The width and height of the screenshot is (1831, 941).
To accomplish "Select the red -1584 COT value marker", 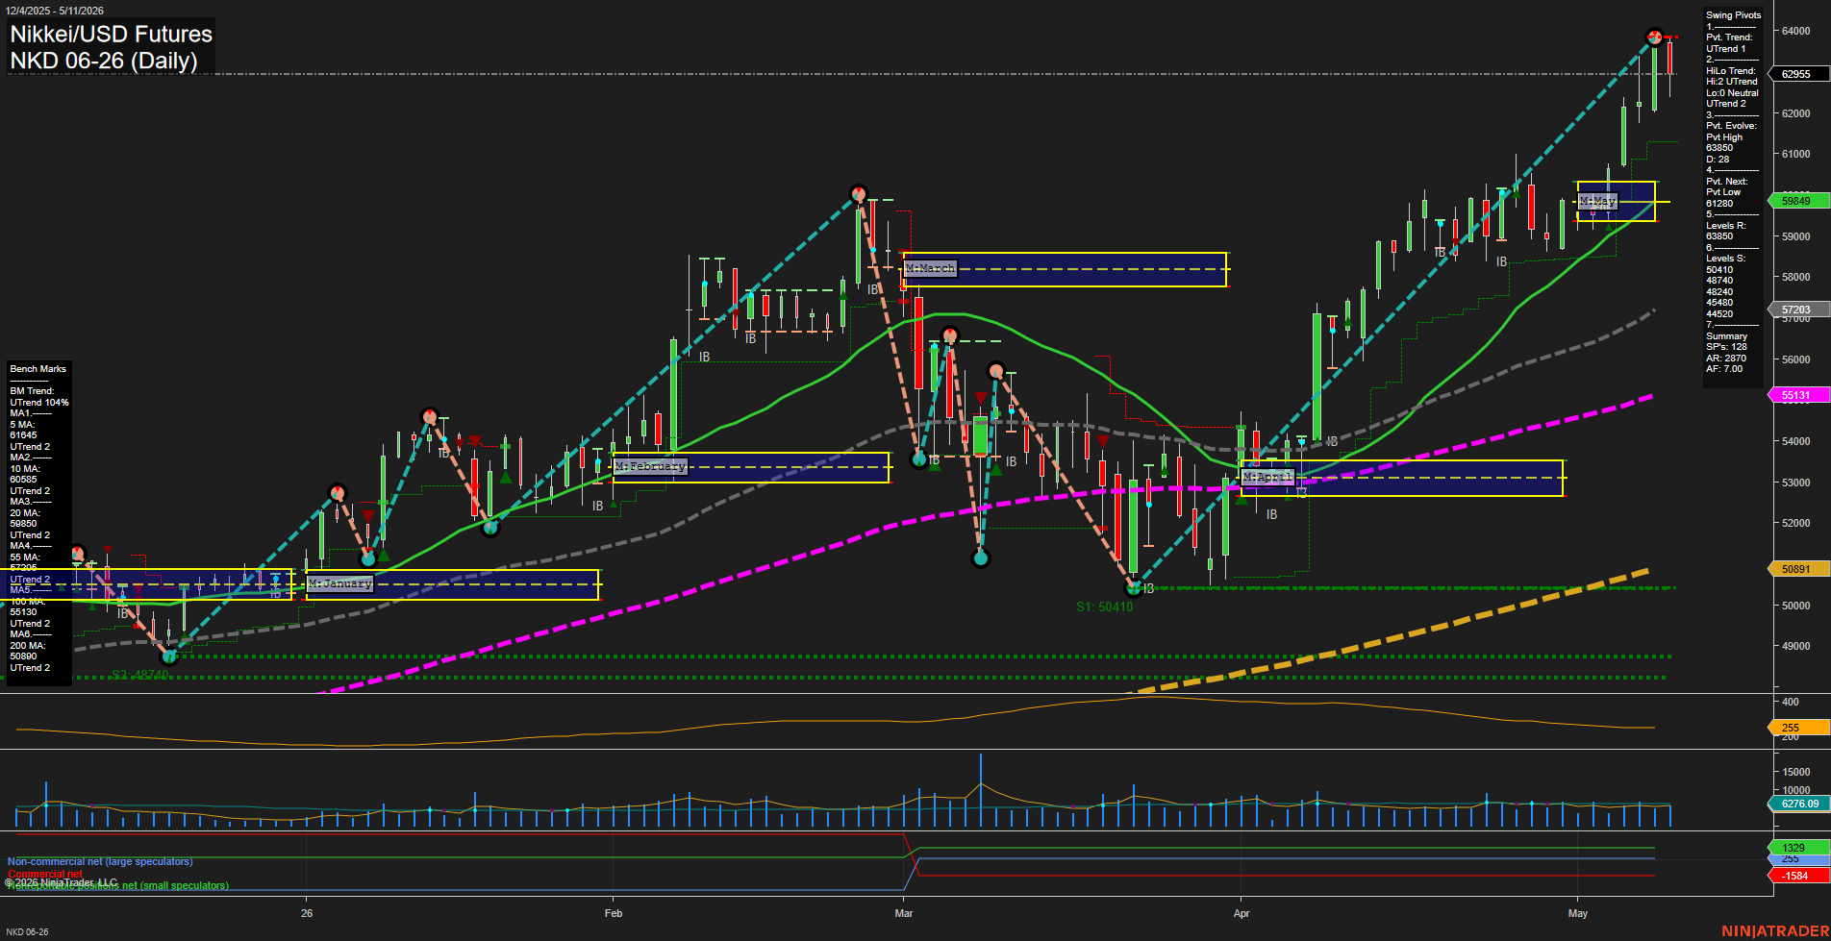I will (1797, 876).
